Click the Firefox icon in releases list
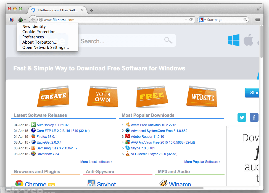The width and height of the screenshot is (269, 193). click(x=33, y=136)
